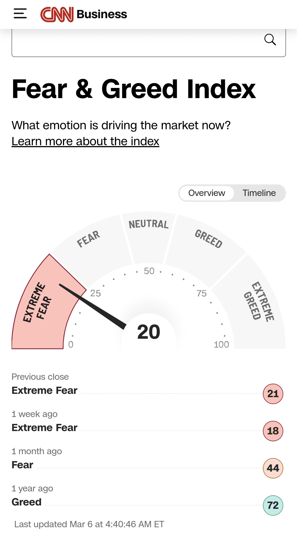Click the 1 month ago badge 44
This screenshot has width=297, height=546.
(273, 468)
